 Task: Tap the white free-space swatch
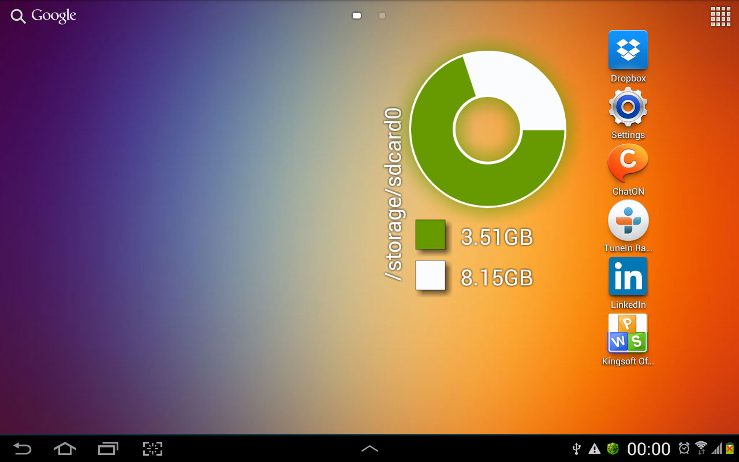click(431, 275)
